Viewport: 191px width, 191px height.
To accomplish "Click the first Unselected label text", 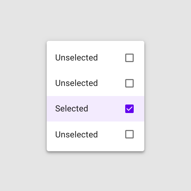I will click(x=76, y=58).
